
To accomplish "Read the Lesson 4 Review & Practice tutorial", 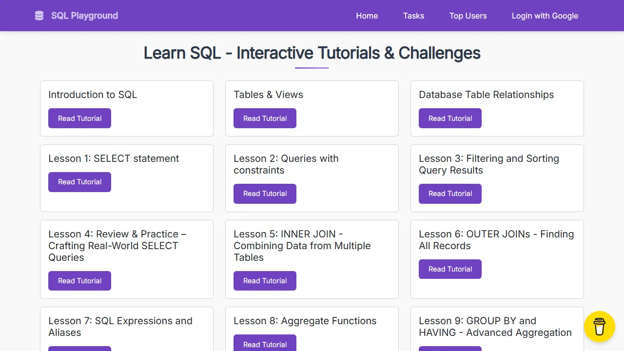I will click(79, 281).
